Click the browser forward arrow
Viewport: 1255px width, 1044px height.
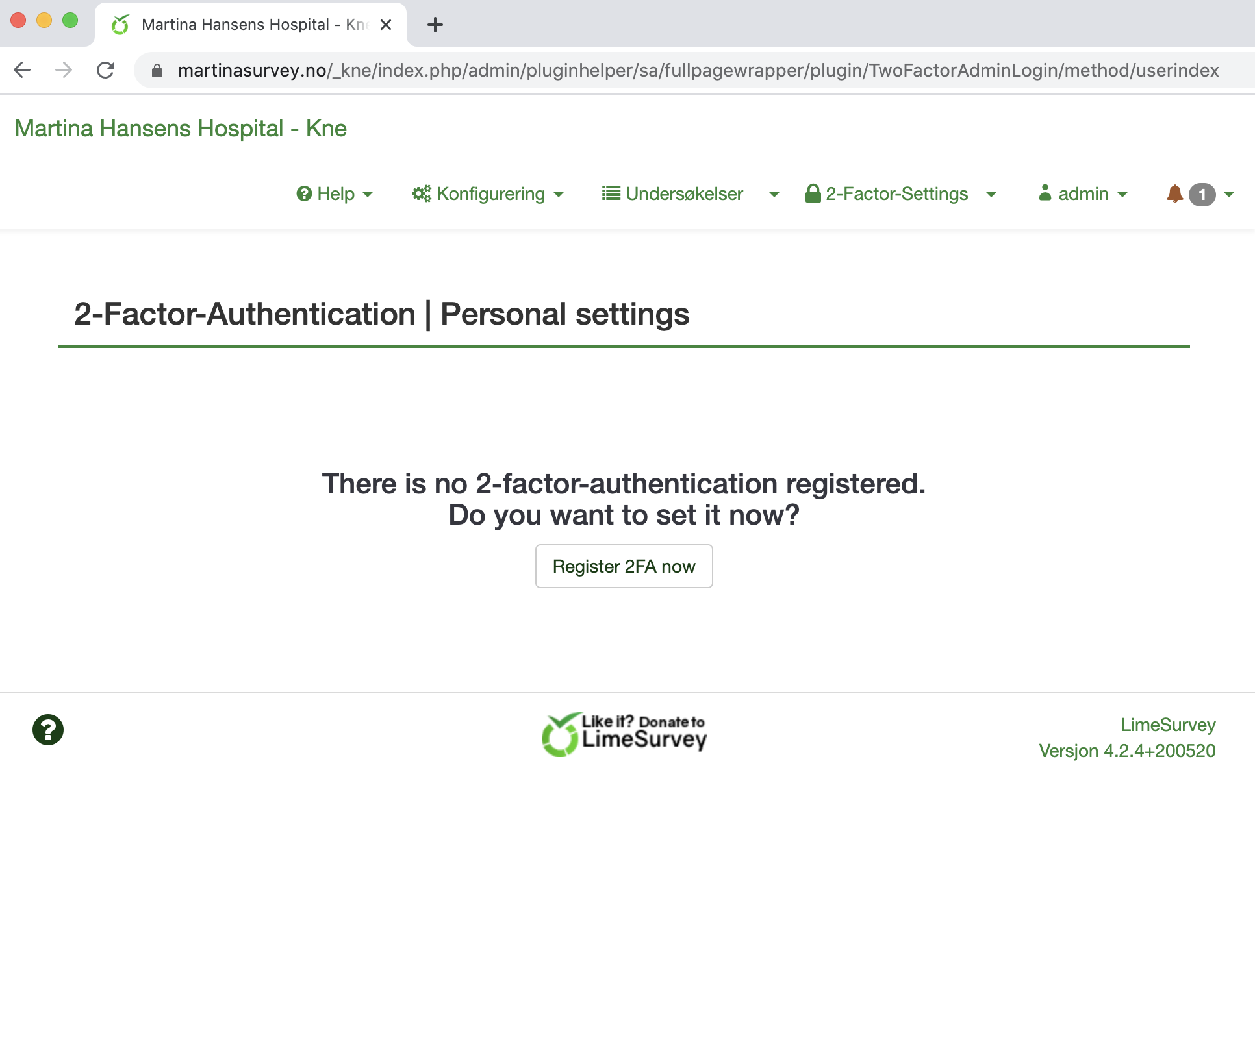click(64, 70)
